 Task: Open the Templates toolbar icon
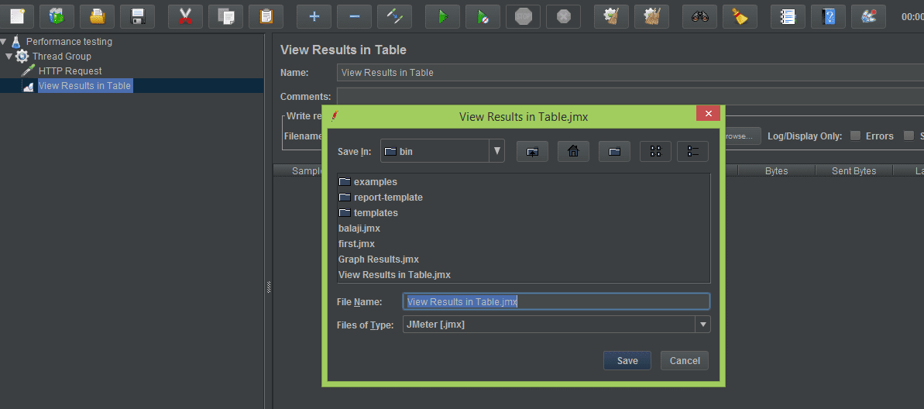click(57, 16)
